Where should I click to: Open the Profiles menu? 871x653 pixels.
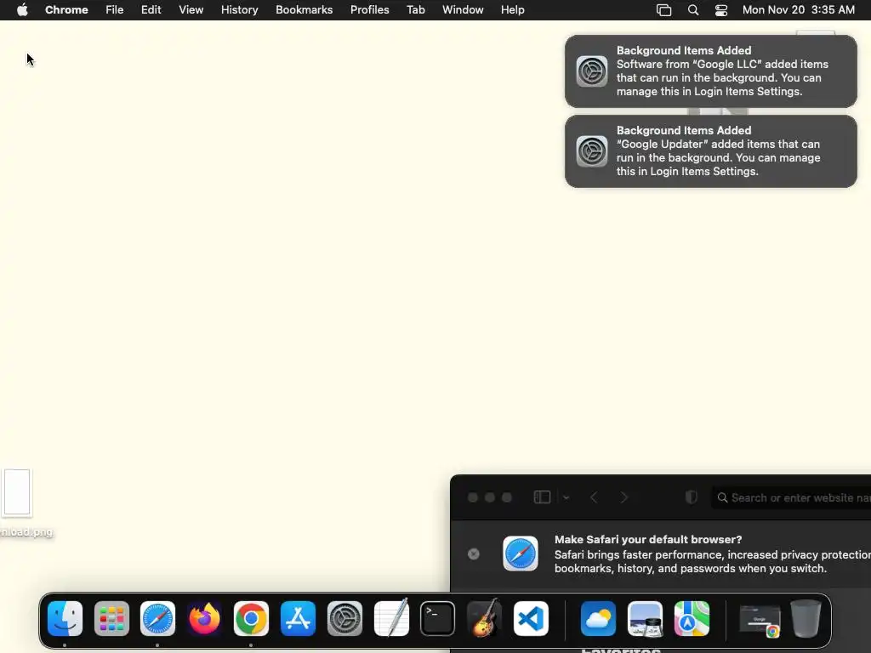click(x=370, y=10)
